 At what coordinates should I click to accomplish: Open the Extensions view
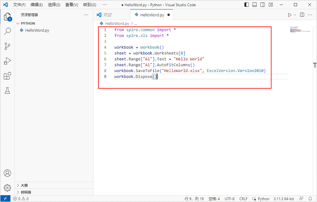(7, 76)
